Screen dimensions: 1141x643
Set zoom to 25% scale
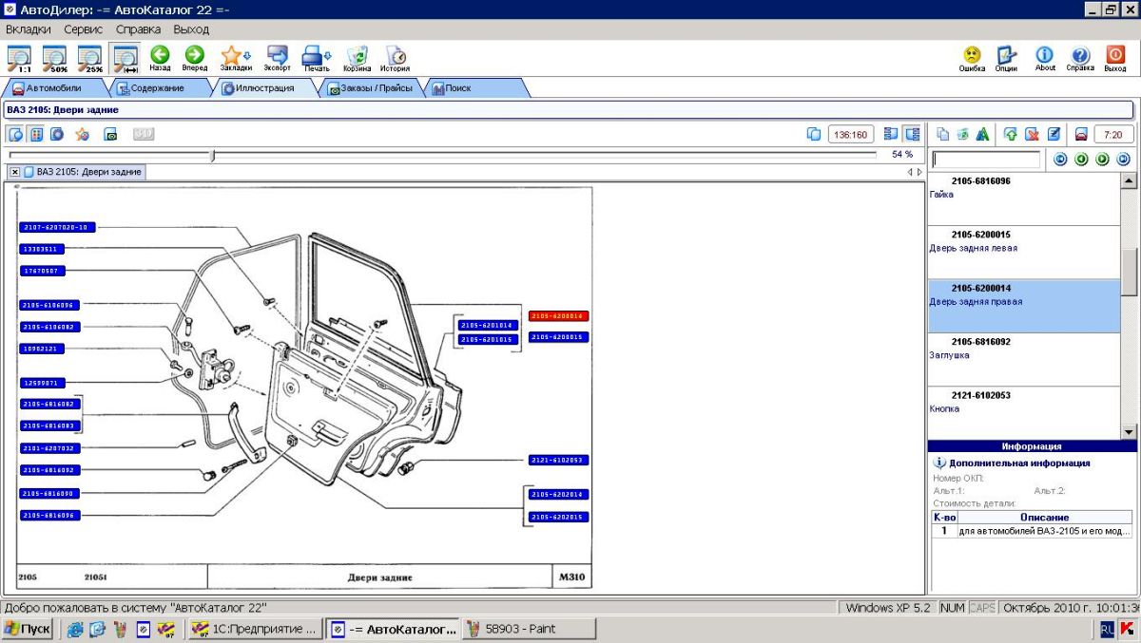click(89, 58)
